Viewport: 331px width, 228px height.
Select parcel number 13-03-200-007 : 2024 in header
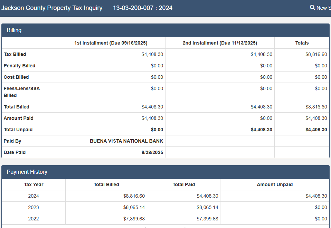tap(142, 8)
